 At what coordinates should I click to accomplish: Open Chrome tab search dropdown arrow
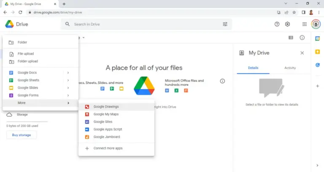point(286,3)
